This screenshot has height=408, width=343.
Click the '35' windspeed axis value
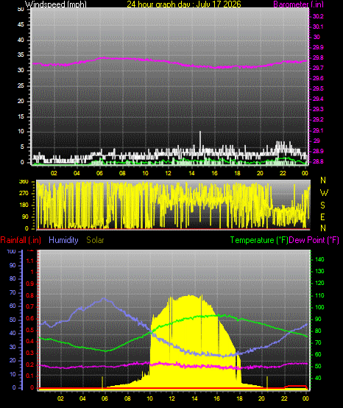[x=21, y=55]
